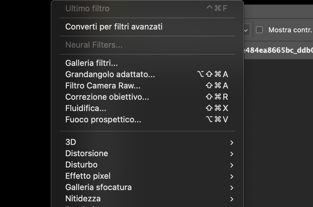This screenshot has width=313, height=207.
Task: Expand the 3D submenu arrow
Action: coord(231,142)
